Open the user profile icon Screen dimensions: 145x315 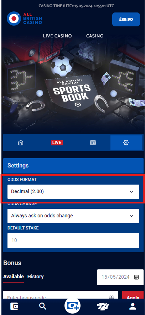(133, 306)
